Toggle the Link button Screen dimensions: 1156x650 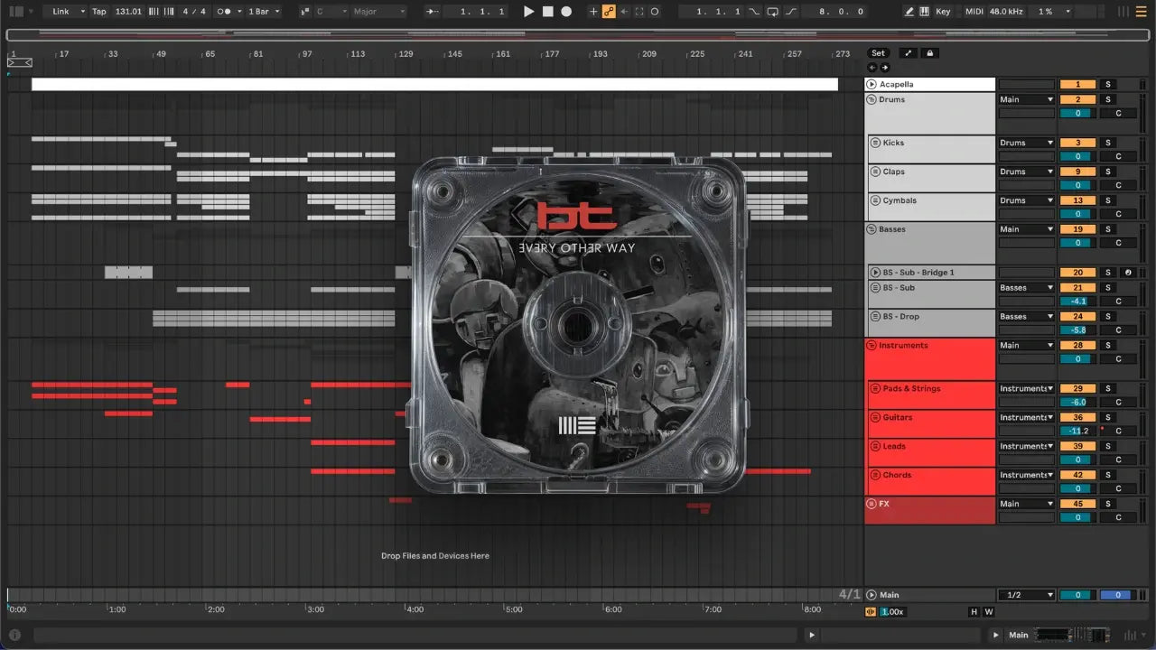point(61,12)
